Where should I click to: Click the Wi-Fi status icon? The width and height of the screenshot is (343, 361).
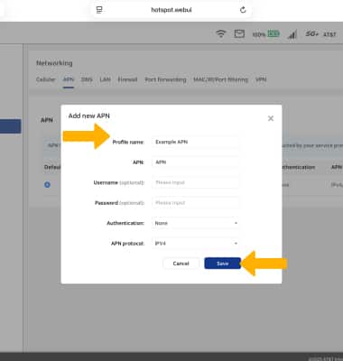pyautogui.click(x=221, y=33)
